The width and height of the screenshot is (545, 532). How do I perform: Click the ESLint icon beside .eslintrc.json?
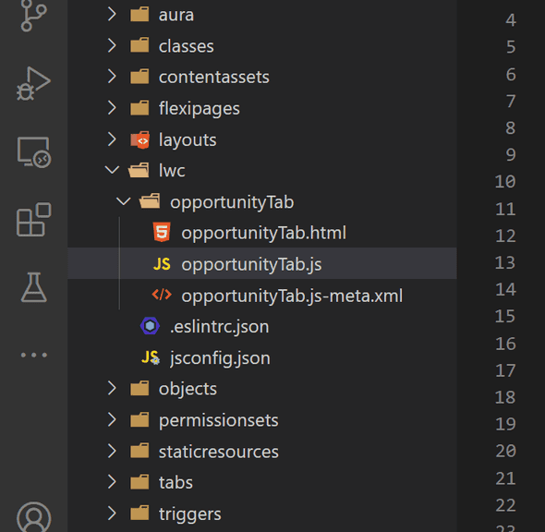(151, 326)
